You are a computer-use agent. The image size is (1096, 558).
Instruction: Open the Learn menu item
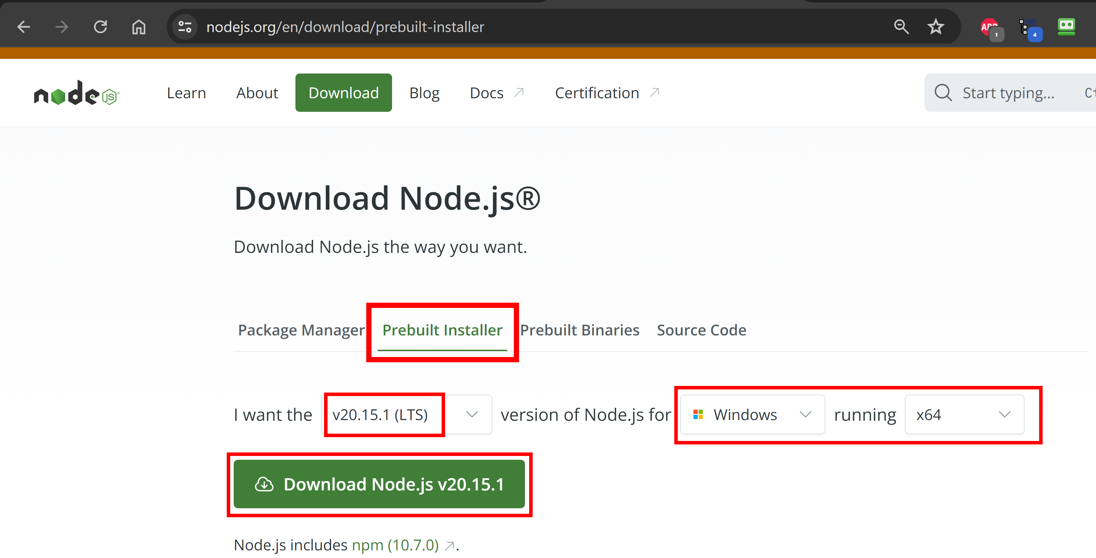pos(186,93)
